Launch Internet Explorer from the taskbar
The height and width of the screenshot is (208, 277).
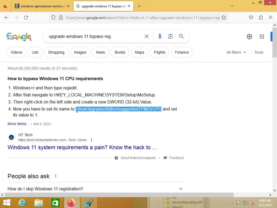22,203
